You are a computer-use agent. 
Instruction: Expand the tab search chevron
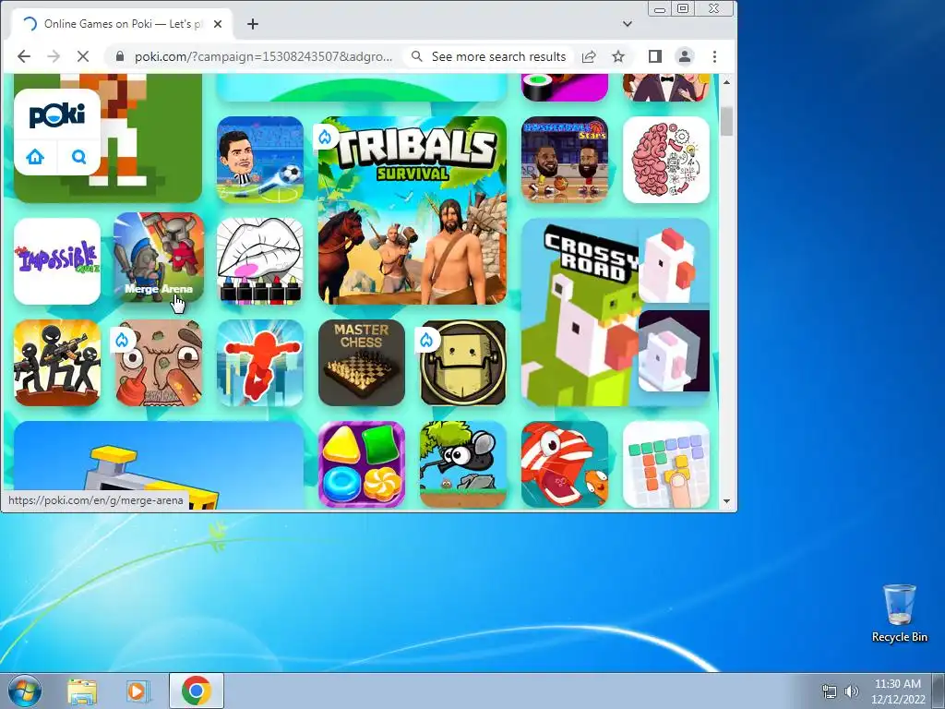point(628,24)
